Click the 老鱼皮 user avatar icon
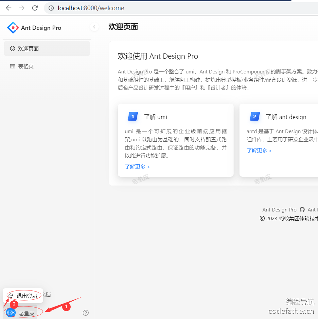Image resolution: width=318 pixels, height=319 pixels. click(11, 312)
